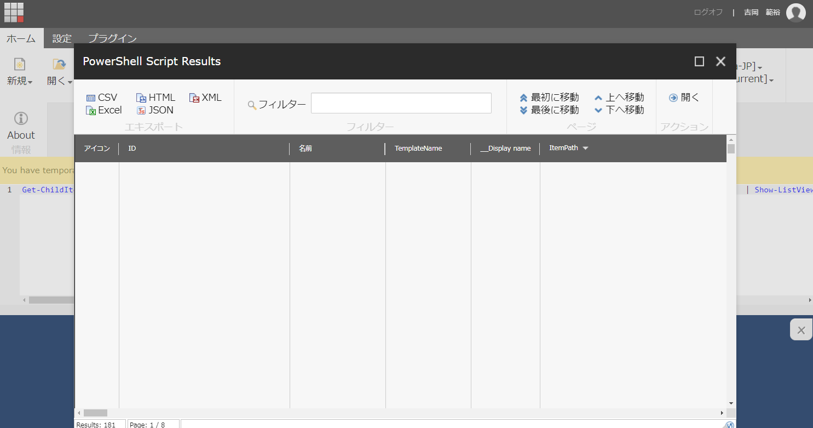Go to previous page (上へ移動)
This screenshot has width=813, height=428.
[x=619, y=98]
